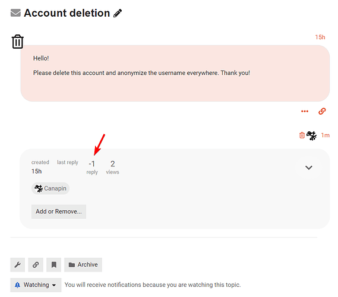
Task: Click the pencil icon to edit topic title
Action: click(118, 13)
